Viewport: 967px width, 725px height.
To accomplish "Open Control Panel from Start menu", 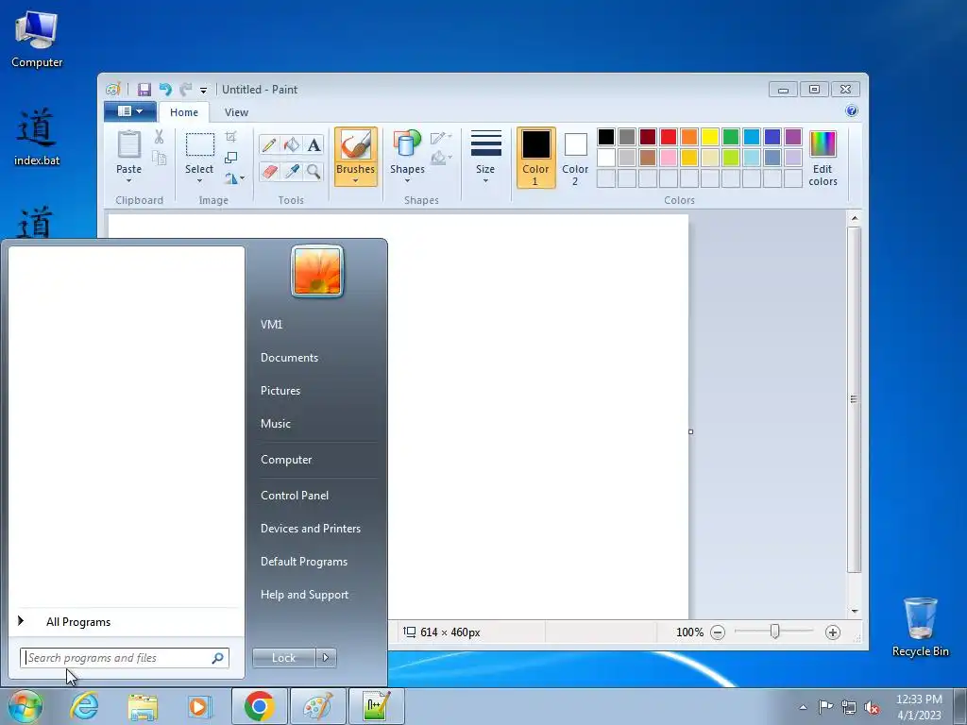I will [x=295, y=496].
